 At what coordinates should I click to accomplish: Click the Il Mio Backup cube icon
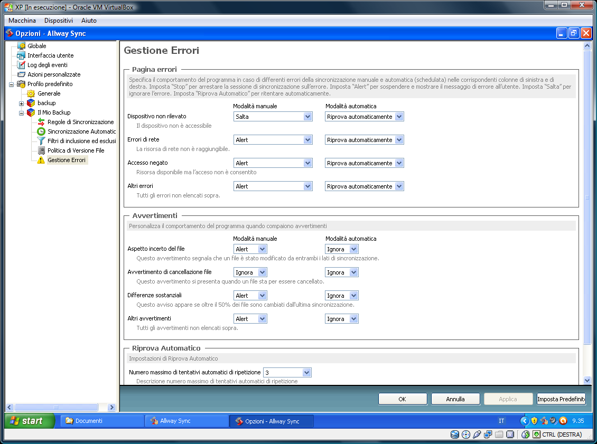31,112
